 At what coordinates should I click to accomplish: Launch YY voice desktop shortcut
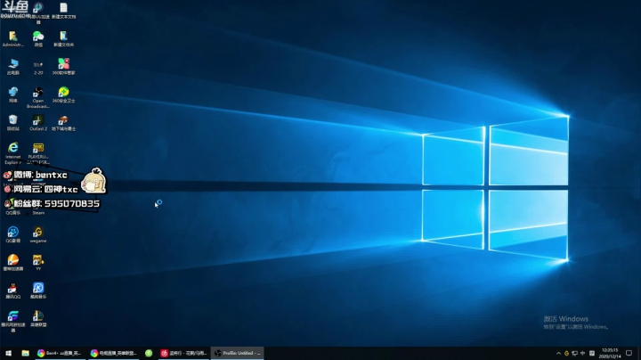[38, 263]
